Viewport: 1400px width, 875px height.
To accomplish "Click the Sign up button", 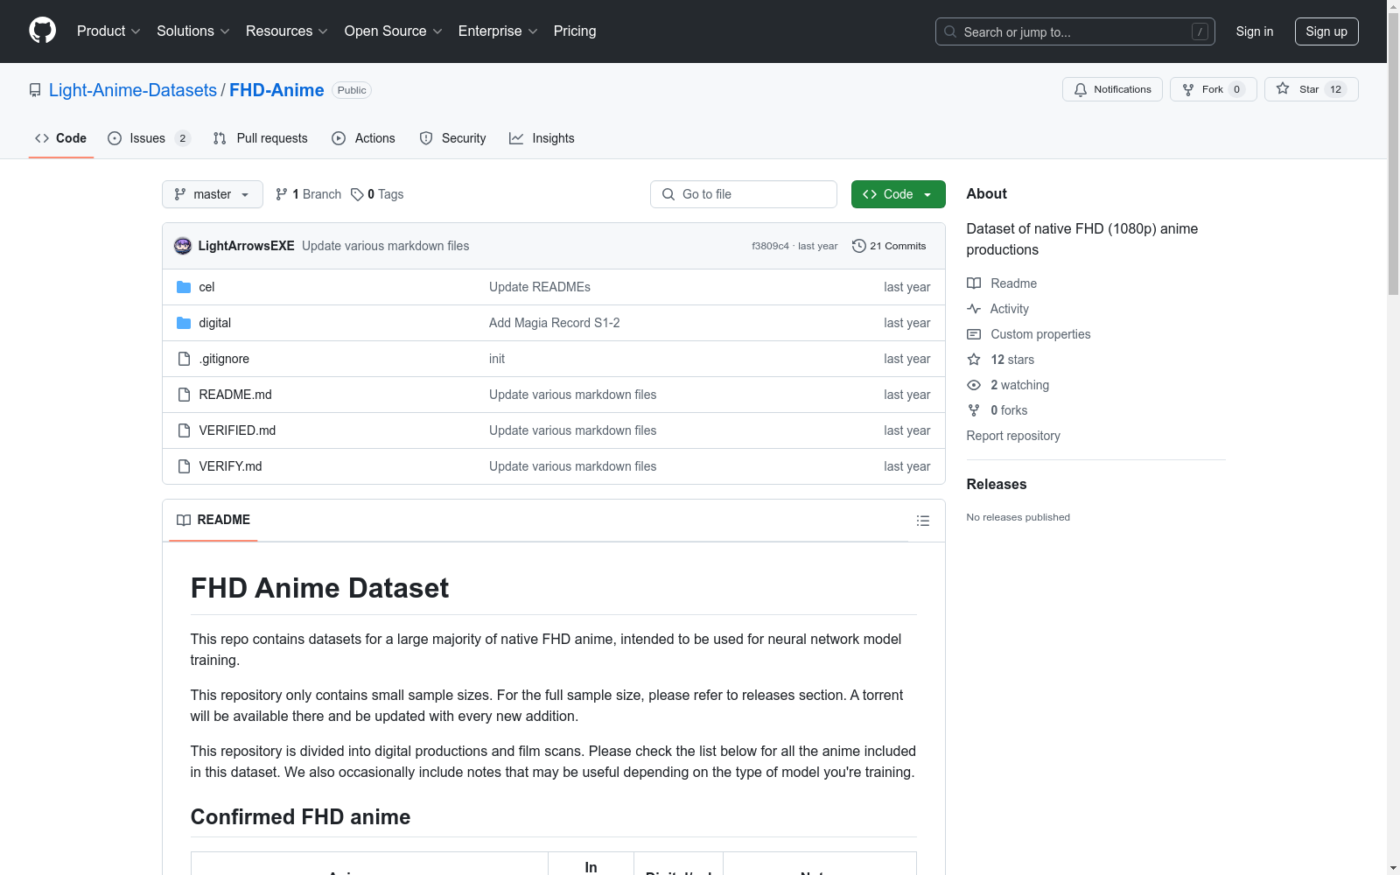I will 1326,31.
